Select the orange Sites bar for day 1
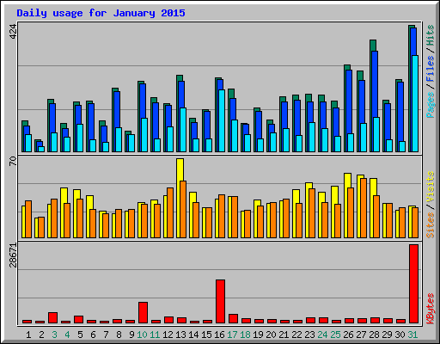This screenshot has height=344, width=440. [x=28, y=219]
